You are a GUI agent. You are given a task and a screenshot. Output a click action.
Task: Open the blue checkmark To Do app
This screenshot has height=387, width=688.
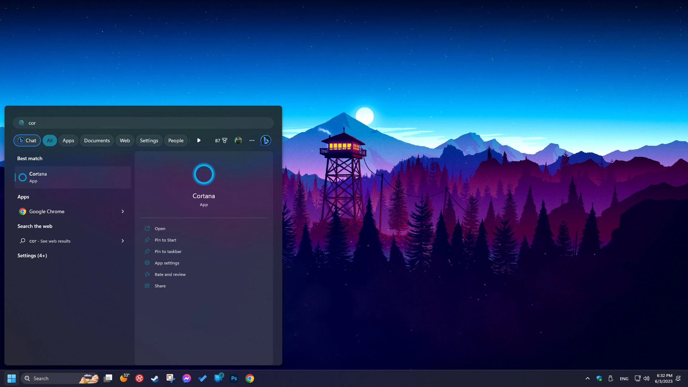202,378
